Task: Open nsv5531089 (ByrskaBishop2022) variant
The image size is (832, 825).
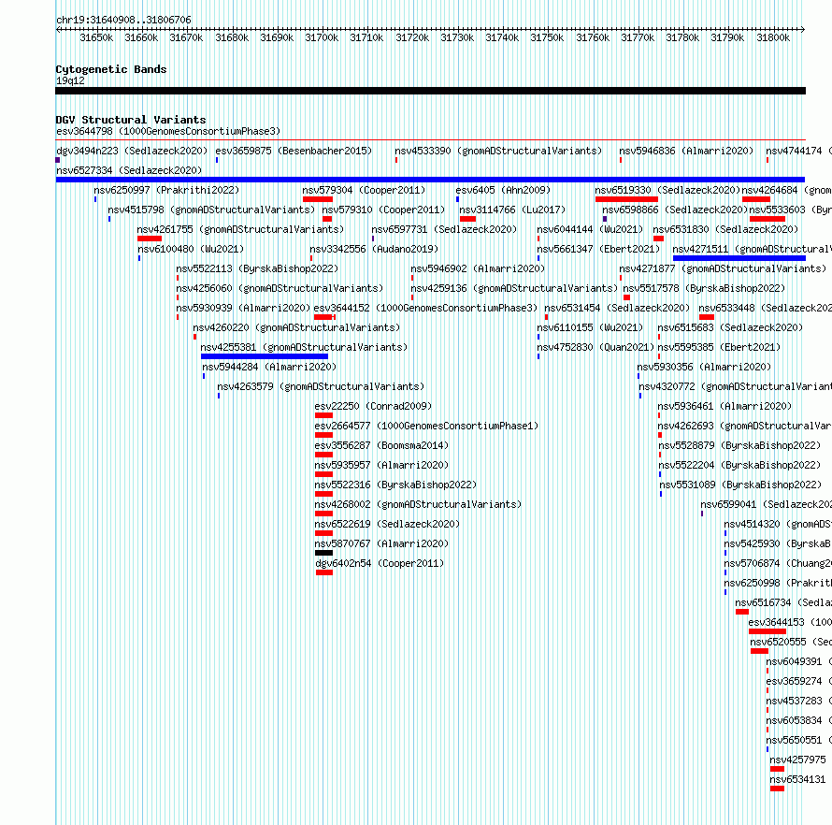Action: tap(740, 485)
